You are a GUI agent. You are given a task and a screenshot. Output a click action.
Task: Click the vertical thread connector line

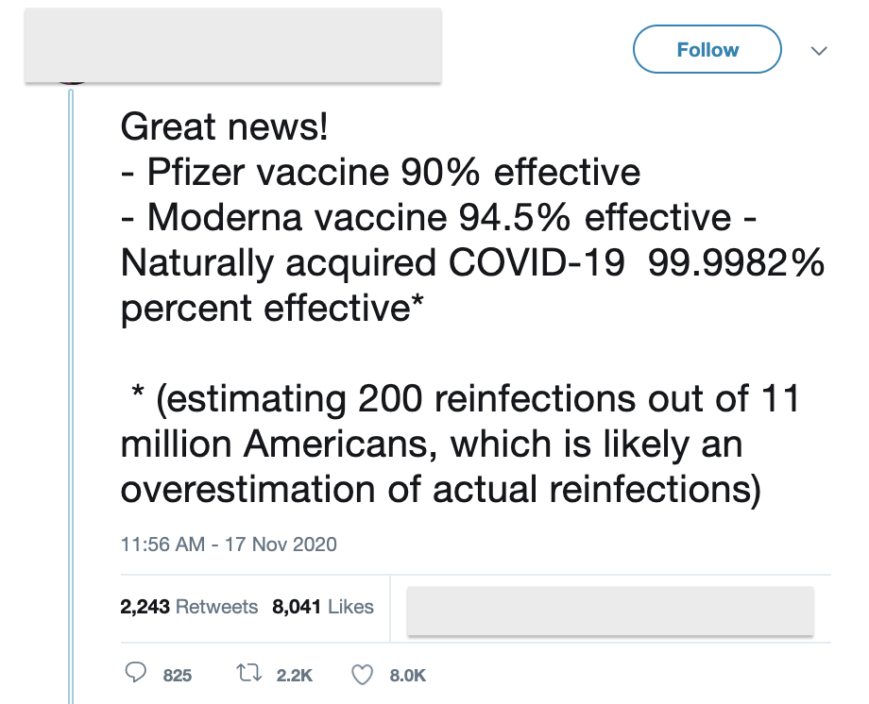(x=72, y=377)
